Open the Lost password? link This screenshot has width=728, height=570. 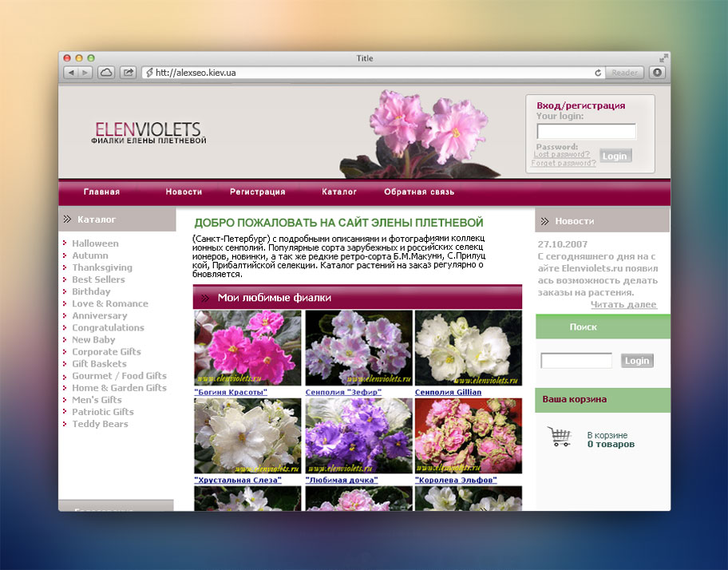pyautogui.click(x=562, y=154)
